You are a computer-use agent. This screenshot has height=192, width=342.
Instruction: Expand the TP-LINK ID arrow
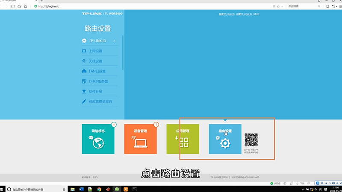click(114, 41)
